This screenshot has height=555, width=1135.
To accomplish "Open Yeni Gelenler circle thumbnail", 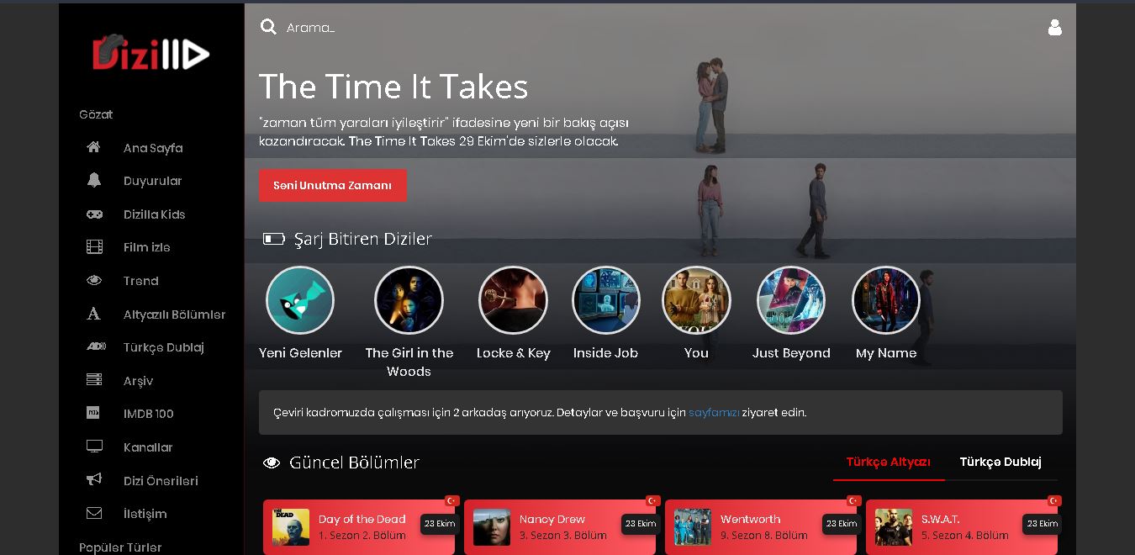I will (x=300, y=300).
